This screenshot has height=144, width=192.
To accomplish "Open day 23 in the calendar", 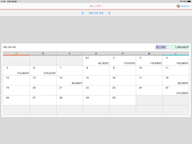I will tap(122, 90).
